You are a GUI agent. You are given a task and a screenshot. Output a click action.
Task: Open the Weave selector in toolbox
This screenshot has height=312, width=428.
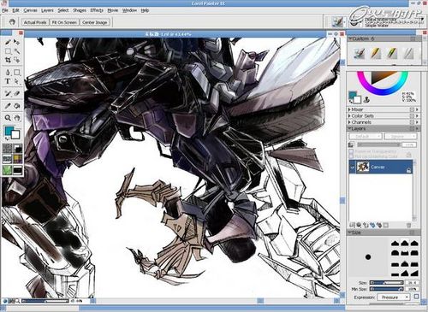pos(17,159)
